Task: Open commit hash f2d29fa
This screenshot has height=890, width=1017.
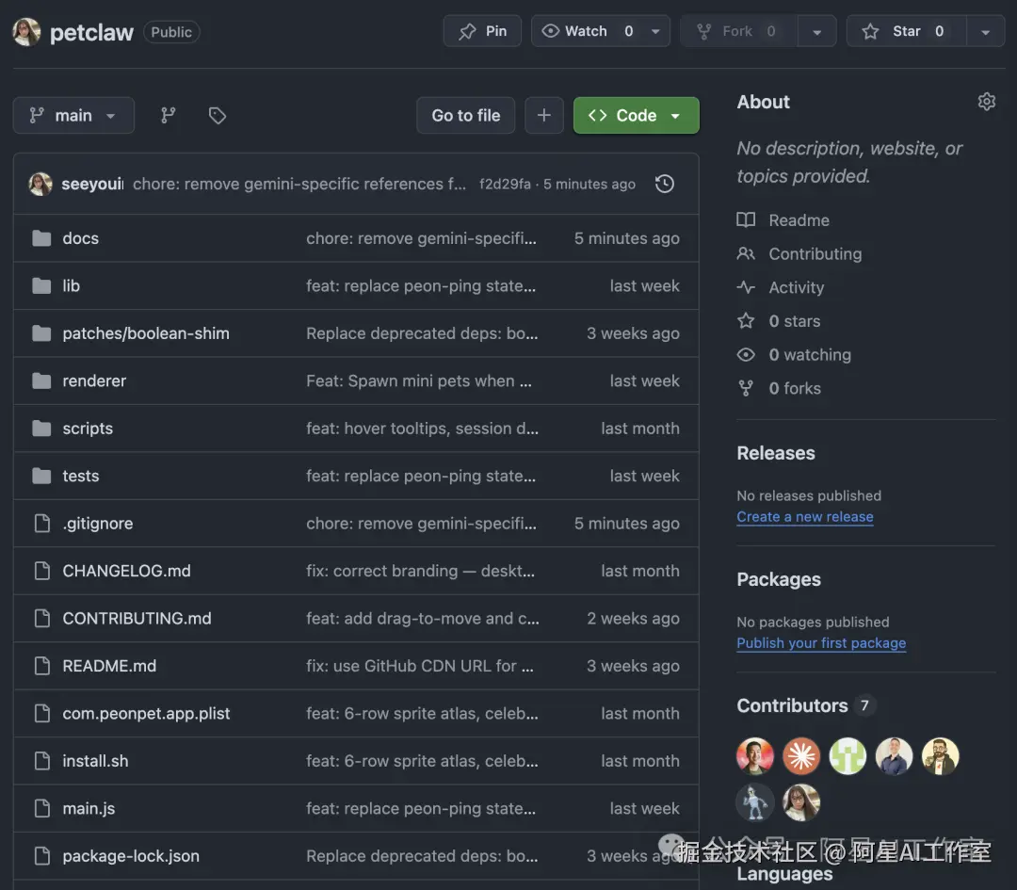Action: [x=505, y=185]
